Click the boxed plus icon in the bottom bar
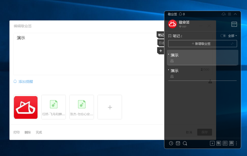The width and height of the screenshot is (247, 156). 212,143
